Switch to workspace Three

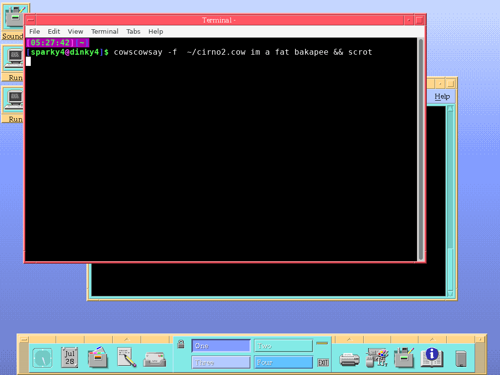tap(221, 362)
